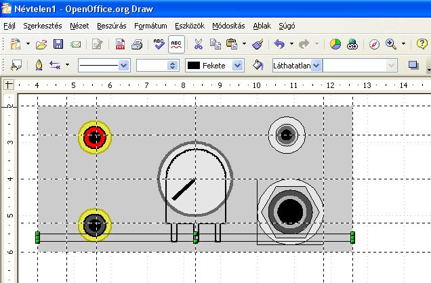The height and width of the screenshot is (283, 431).
Task: Click the Arrow Style icon
Action: 55,65
